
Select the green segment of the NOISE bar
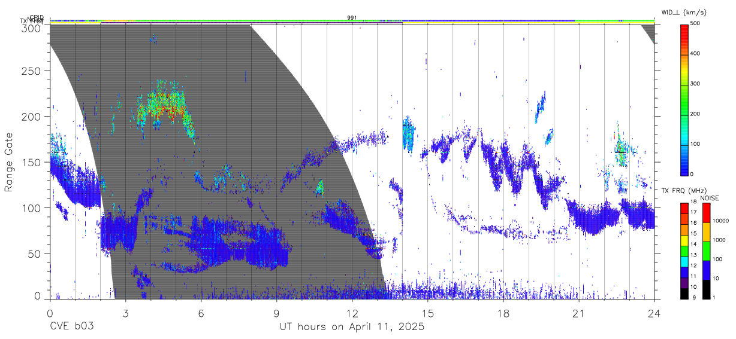click(705, 251)
